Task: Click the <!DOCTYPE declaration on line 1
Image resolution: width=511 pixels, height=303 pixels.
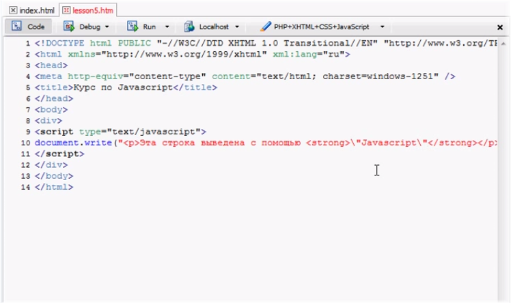Action: 59,43
